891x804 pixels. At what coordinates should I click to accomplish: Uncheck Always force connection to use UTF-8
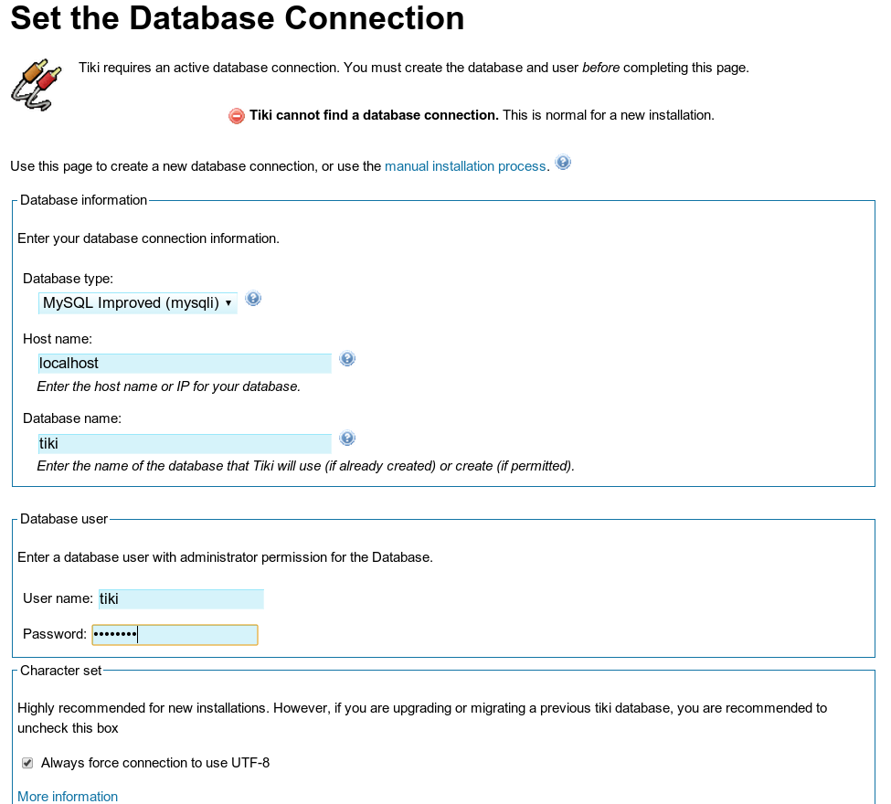pos(27,763)
